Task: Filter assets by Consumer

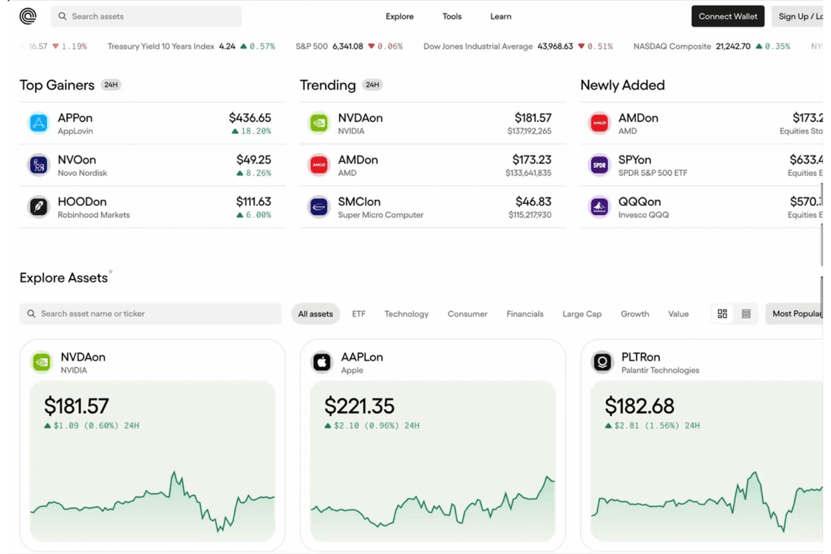Action: (x=468, y=314)
